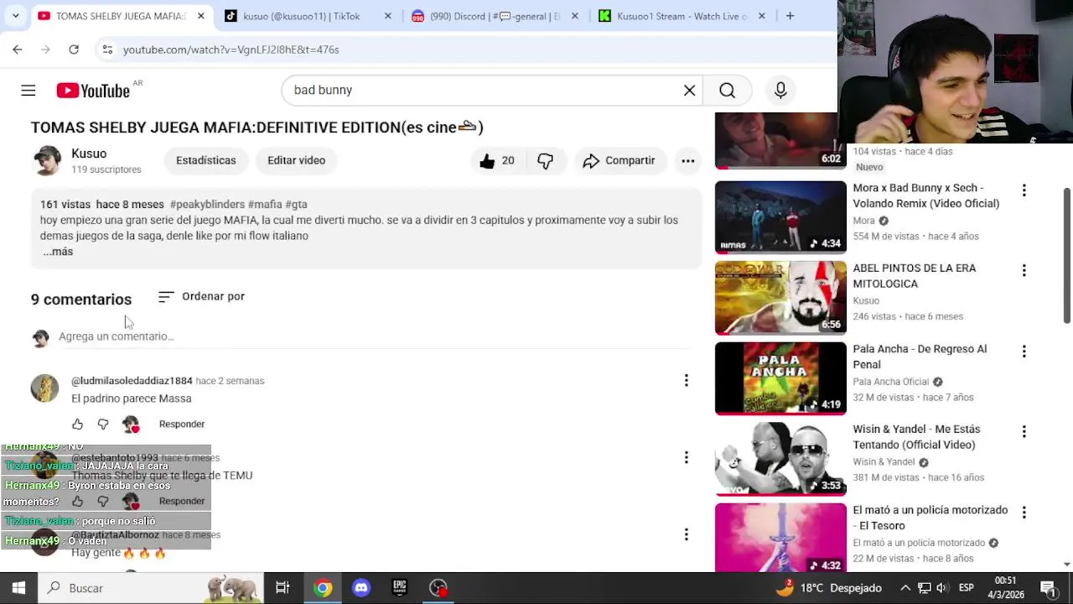Screen dimensions: 1073x604
Task: Reply to the ludmilasoledaddiaz1884 comment
Action: 182,424
